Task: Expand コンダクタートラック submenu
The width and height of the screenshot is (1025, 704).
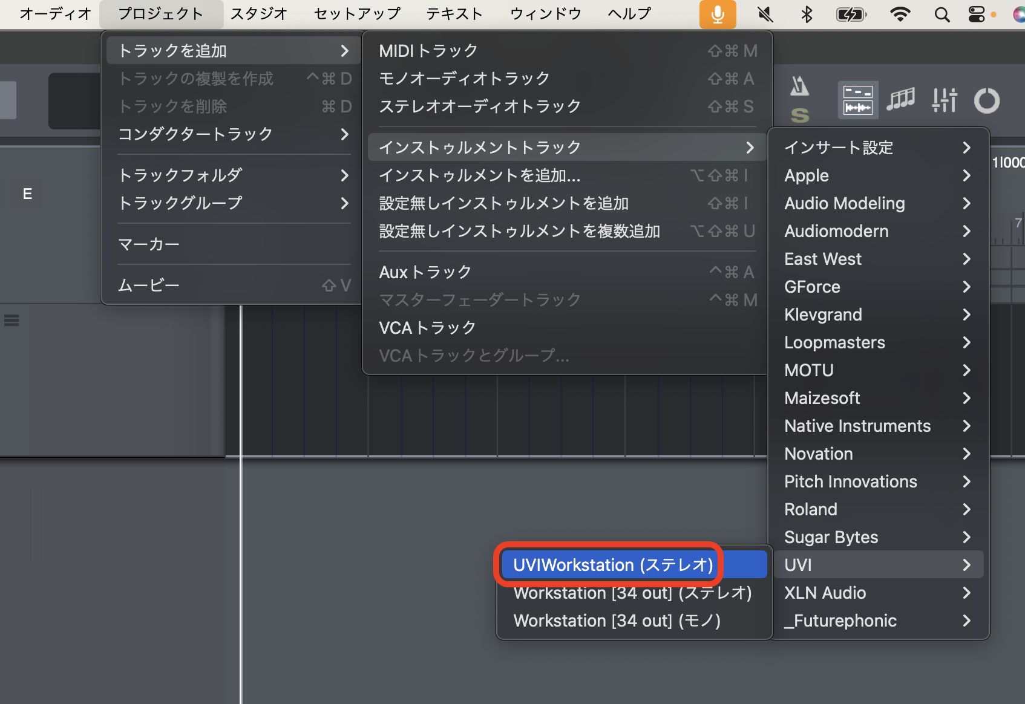Action: coord(234,134)
